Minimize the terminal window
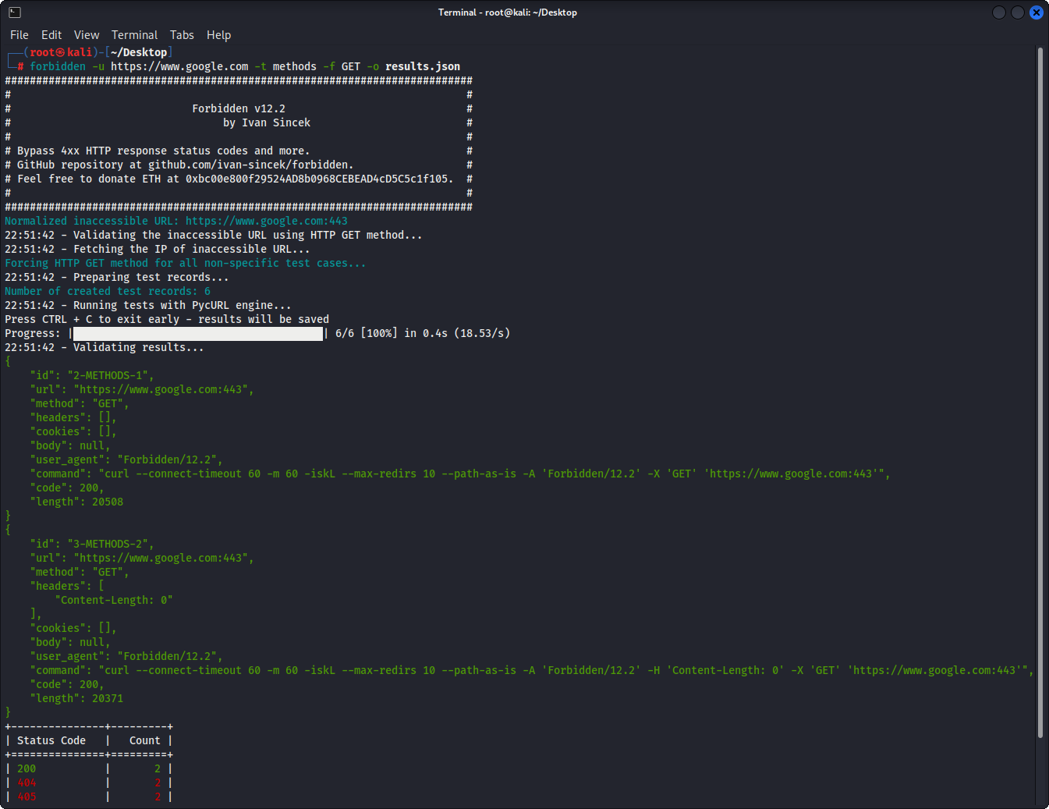 pyautogui.click(x=999, y=12)
